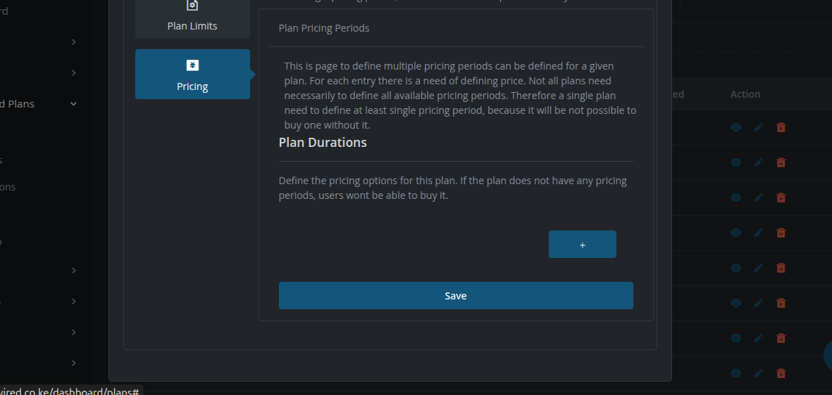
Task: View the first row's plan via eye icon
Action: 735,127
